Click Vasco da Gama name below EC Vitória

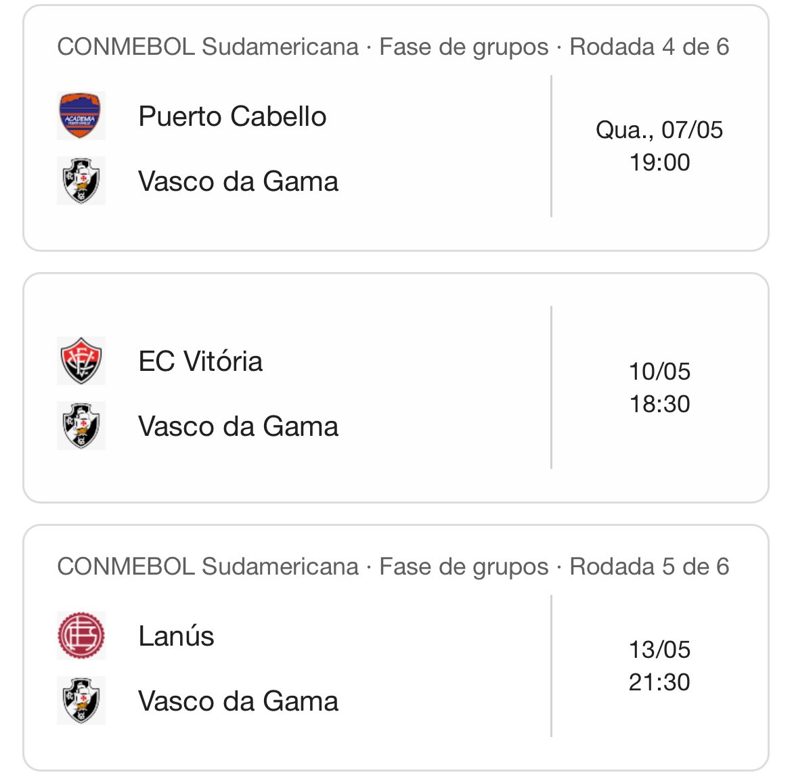tap(238, 426)
